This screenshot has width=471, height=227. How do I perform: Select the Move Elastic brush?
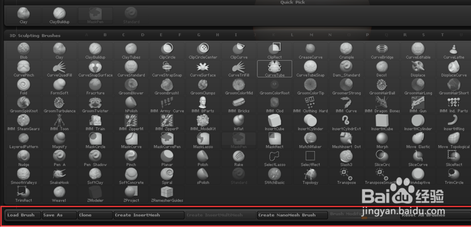point(418,141)
